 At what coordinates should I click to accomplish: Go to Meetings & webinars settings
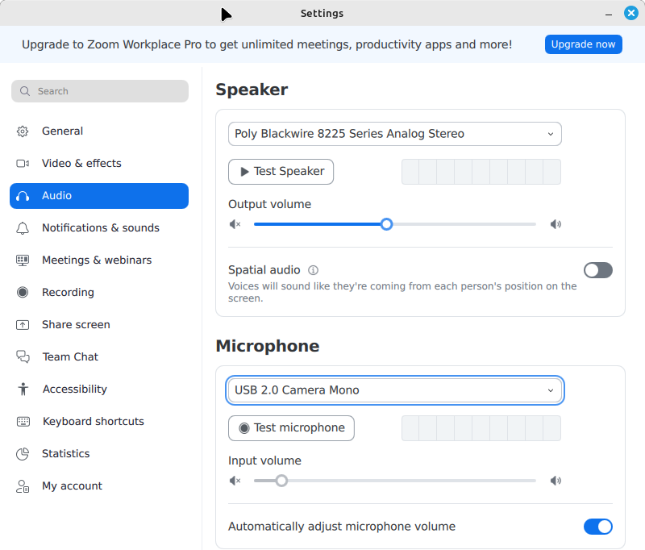click(96, 260)
